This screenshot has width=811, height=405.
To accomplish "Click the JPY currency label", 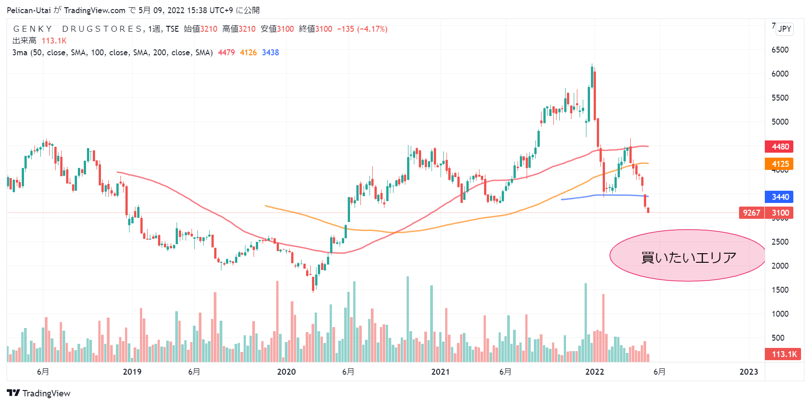I will (x=785, y=29).
